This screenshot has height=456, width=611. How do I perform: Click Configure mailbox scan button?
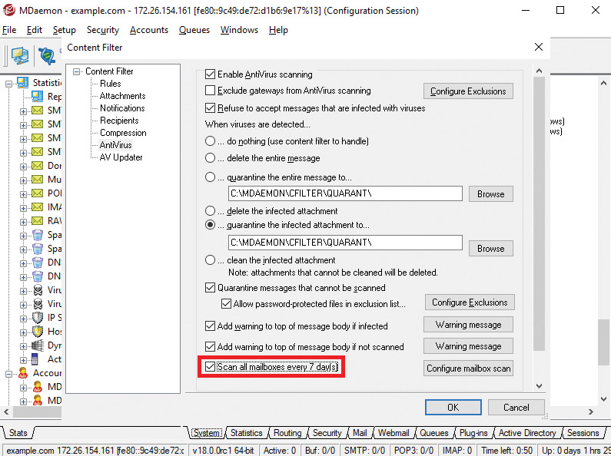[x=468, y=368]
